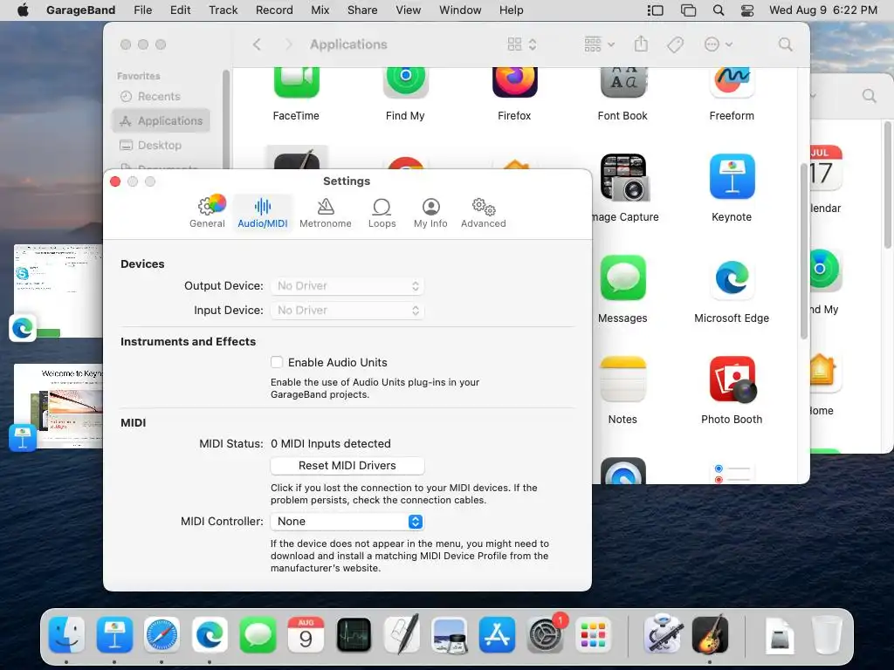Click the Finder Share icon
Image resolution: width=894 pixels, height=670 pixels.
642,44
